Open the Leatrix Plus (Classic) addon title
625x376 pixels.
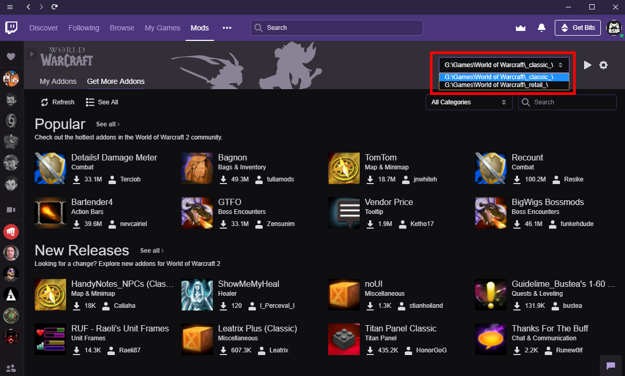pyautogui.click(x=257, y=329)
